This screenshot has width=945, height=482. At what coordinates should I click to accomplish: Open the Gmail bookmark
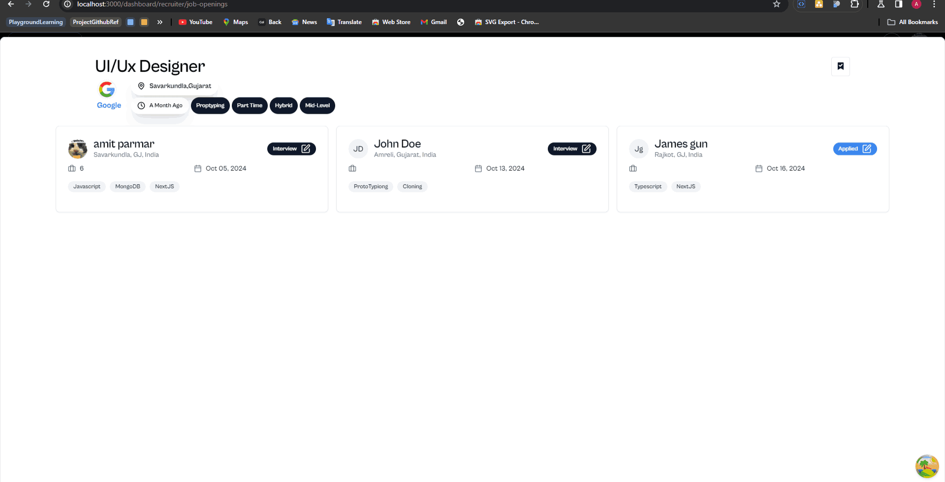434,22
